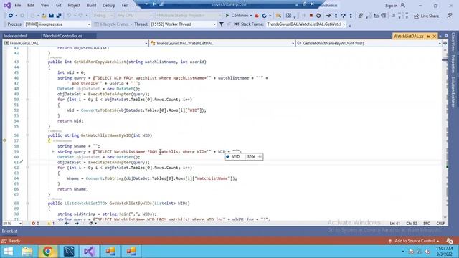Click the editor split window icon
Screen dimensions: 459x258
click(445, 43)
